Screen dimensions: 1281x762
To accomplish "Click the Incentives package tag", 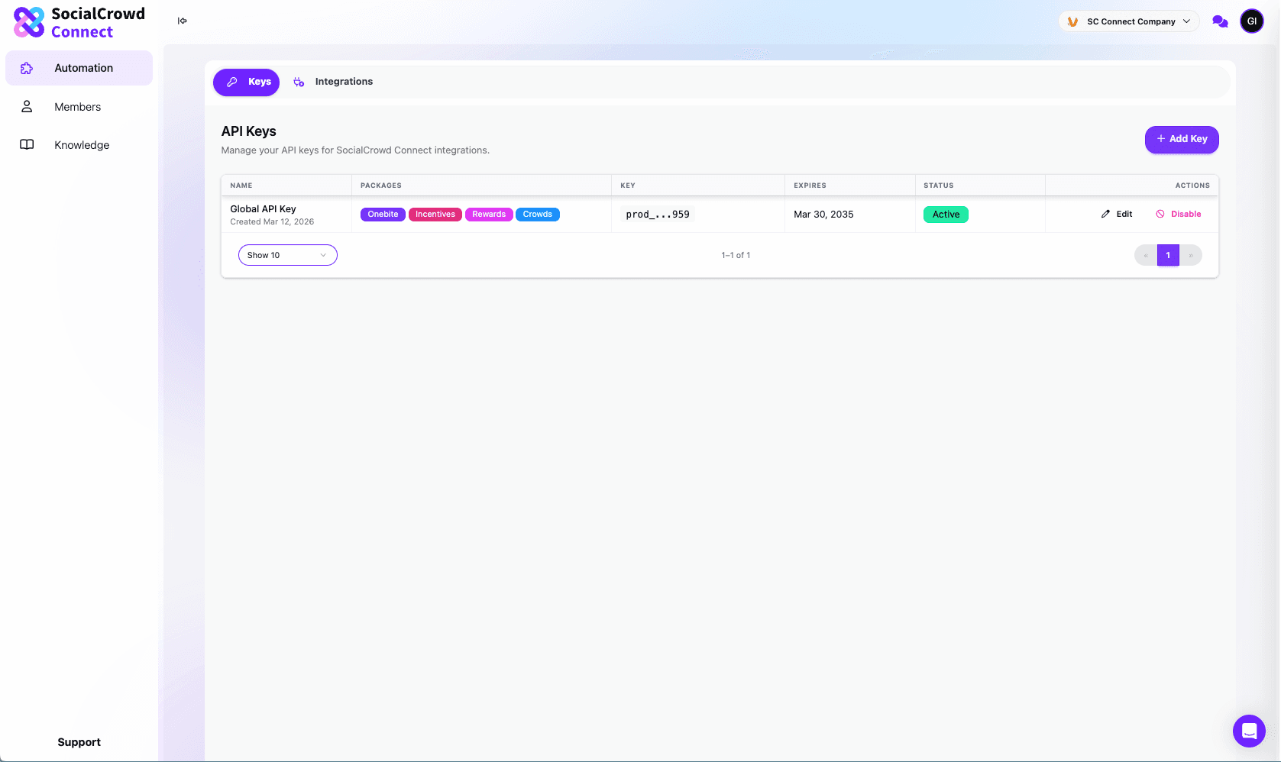I will (x=435, y=215).
